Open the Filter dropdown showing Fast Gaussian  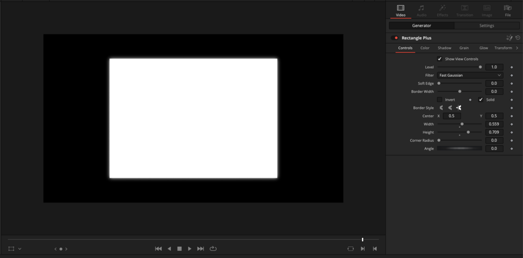pyautogui.click(x=470, y=75)
